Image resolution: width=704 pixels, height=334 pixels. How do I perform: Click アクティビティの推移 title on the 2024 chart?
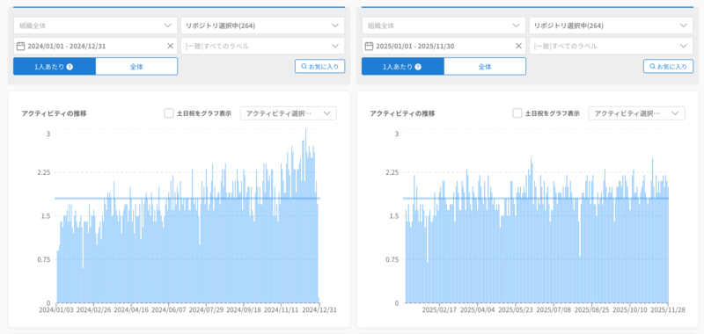pos(55,113)
